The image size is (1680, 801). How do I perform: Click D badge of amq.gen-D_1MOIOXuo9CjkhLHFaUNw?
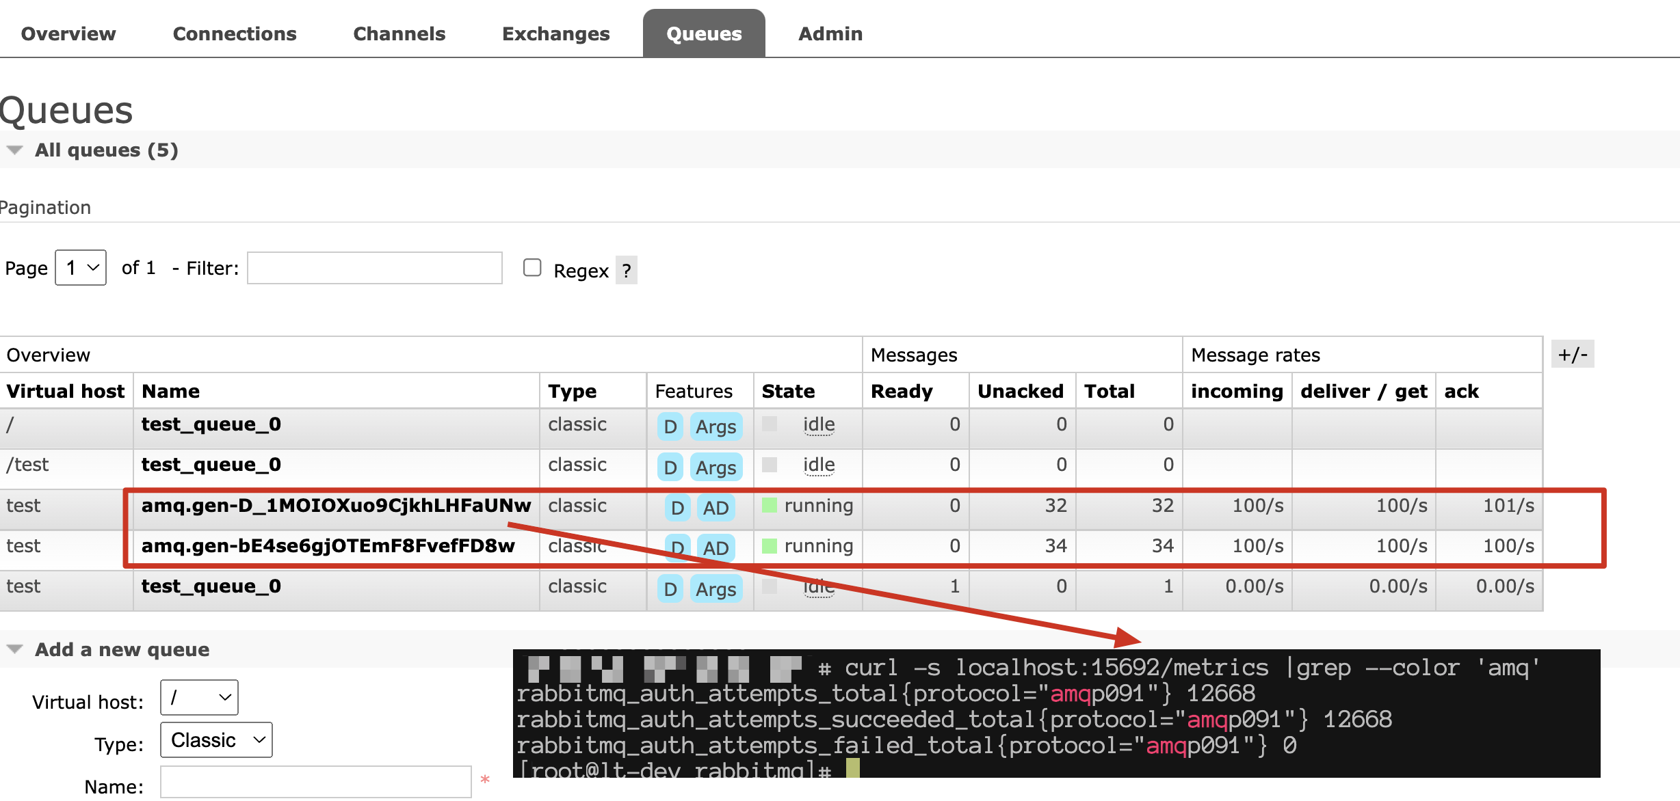(x=678, y=507)
